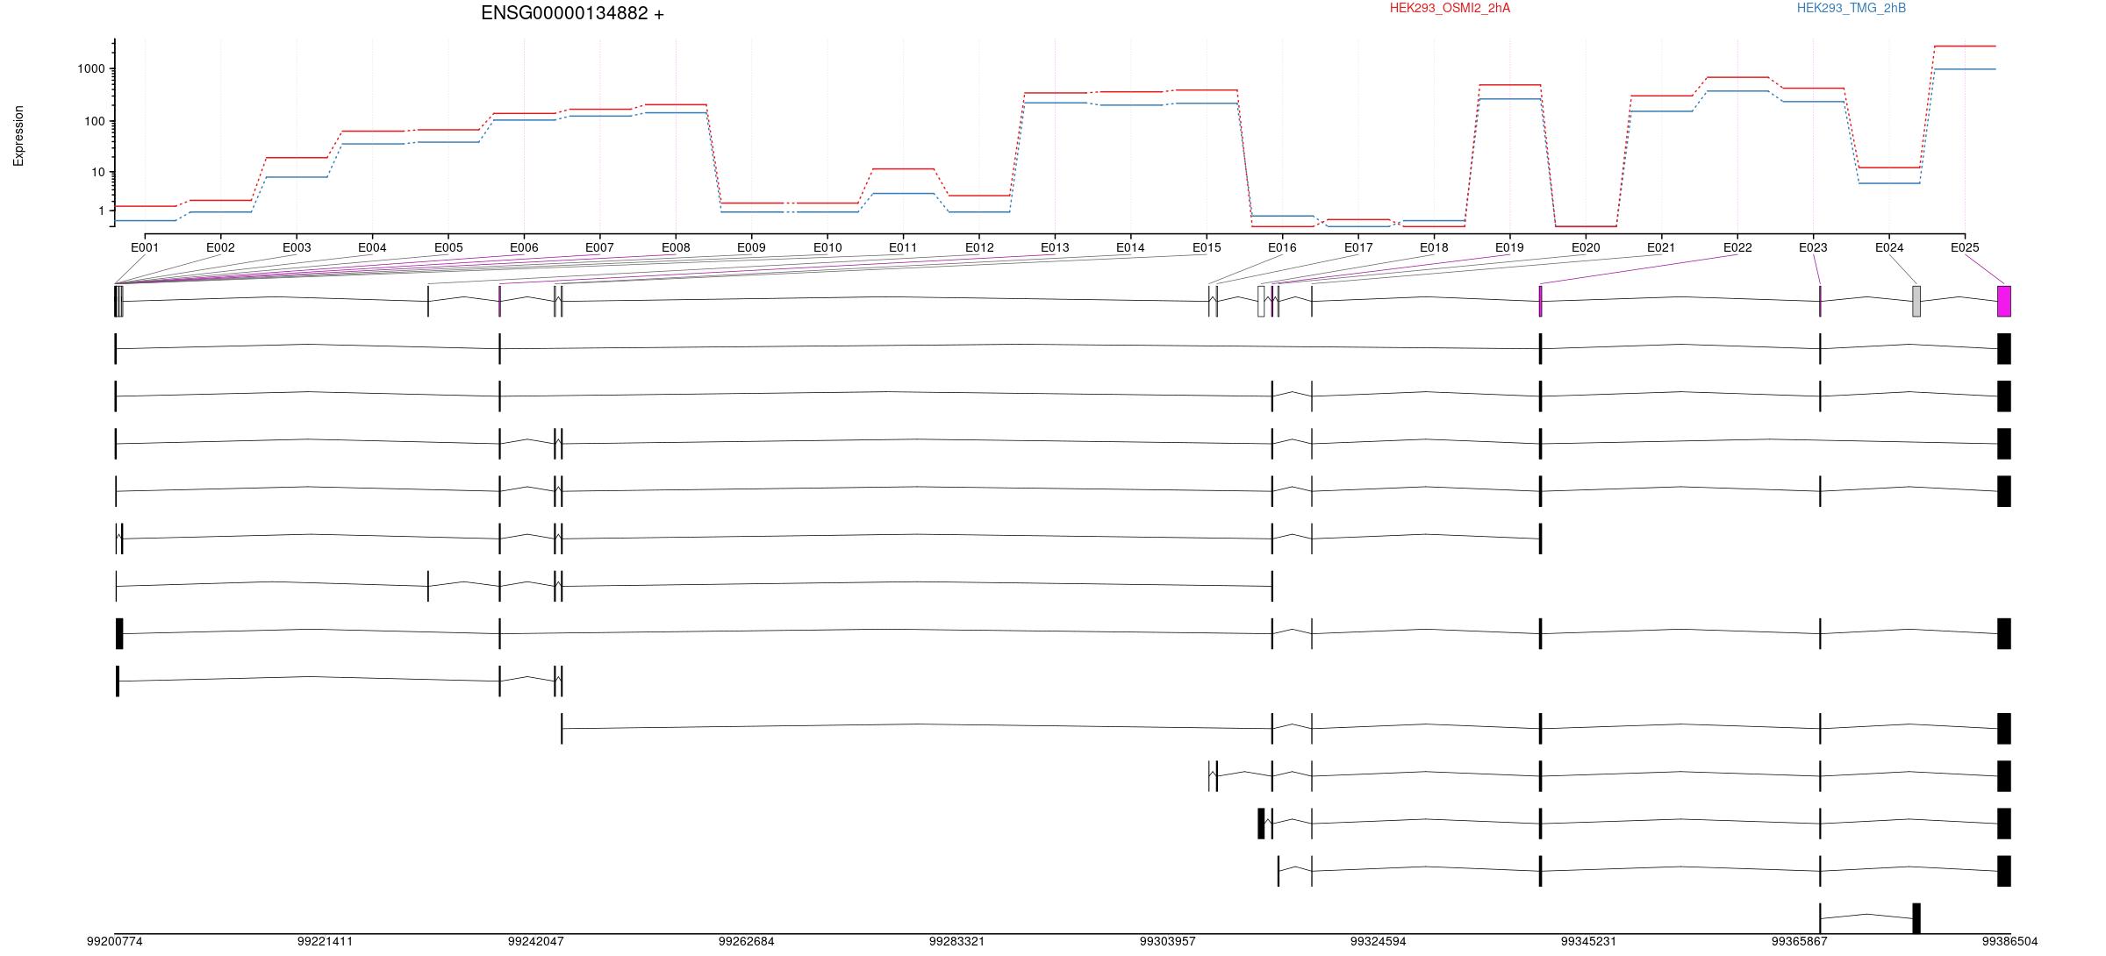
Task: Click genomic coordinate 99324594
Action: pos(1379,941)
